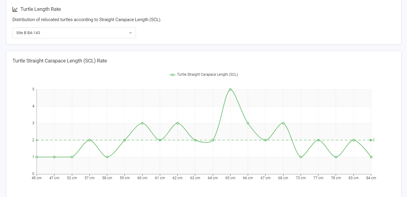Click the data point at 62 cm
Viewport: 407px width, 197px height.
tap(177, 123)
